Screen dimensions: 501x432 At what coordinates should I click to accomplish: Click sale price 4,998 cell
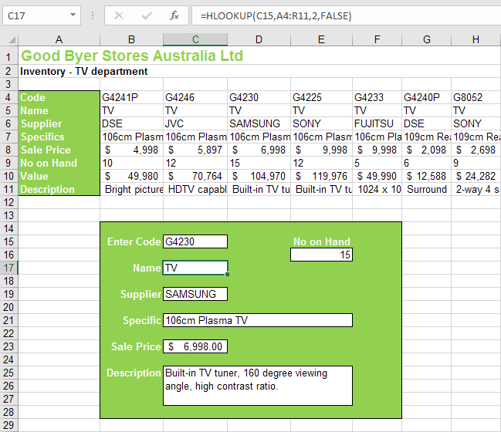[132, 150]
